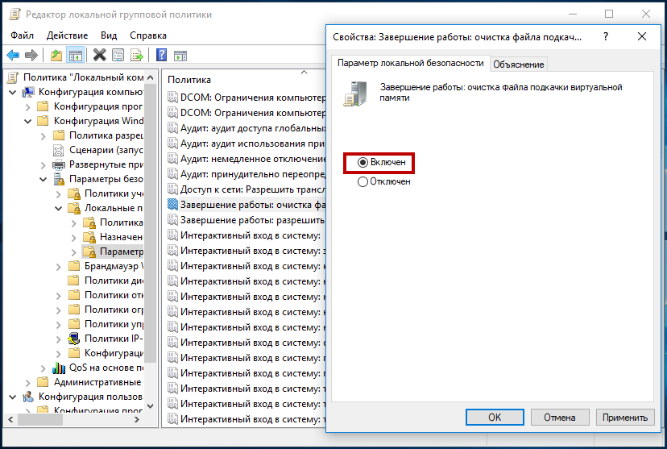Open the Файл menu
Image resolution: width=667 pixels, height=449 pixels.
tap(22, 35)
